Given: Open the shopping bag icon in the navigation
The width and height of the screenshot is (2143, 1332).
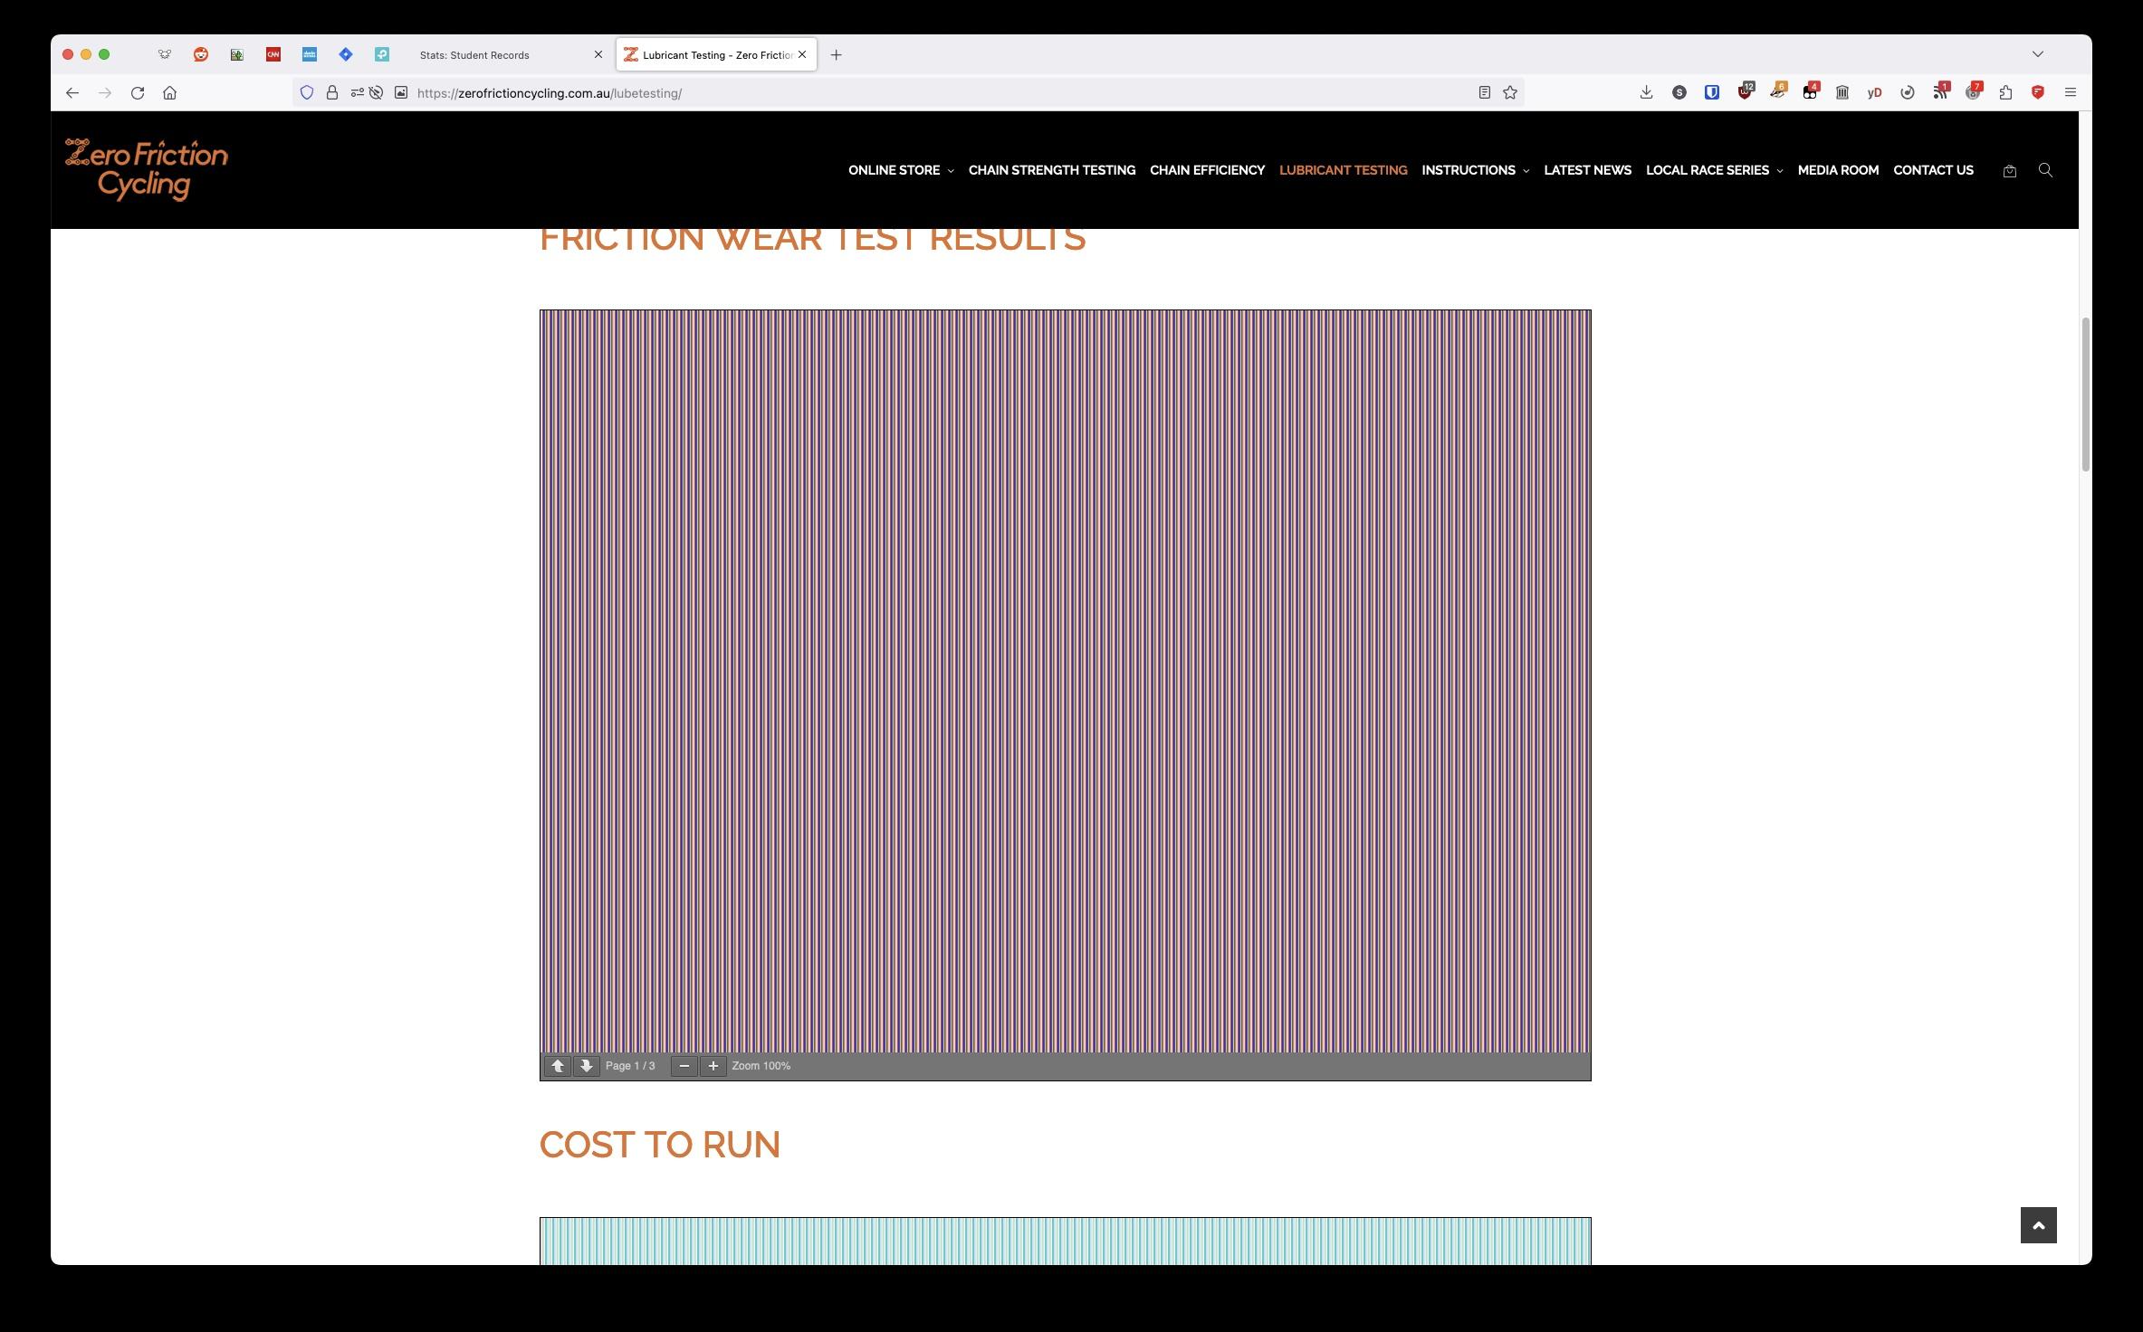Looking at the screenshot, I should click(2010, 170).
